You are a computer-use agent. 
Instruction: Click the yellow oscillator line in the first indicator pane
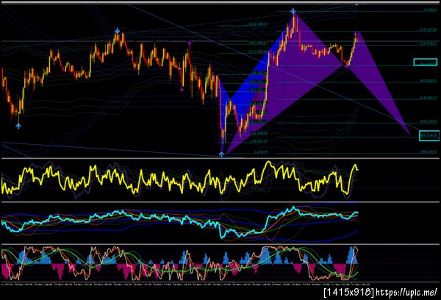point(180,178)
